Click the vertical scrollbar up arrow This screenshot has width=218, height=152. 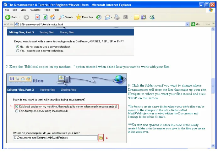(213, 29)
